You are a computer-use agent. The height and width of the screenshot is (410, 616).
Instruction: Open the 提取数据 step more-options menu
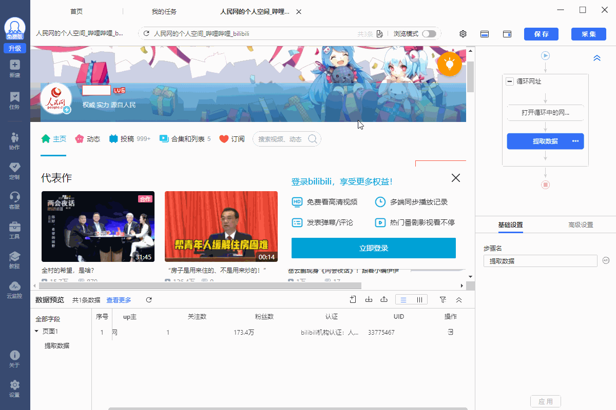tap(575, 141)
